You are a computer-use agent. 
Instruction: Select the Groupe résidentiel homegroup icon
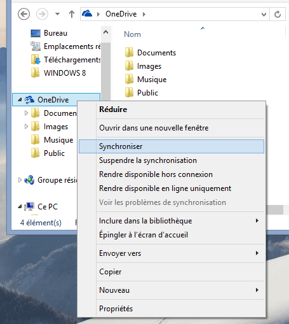click(x=29, y=180)
